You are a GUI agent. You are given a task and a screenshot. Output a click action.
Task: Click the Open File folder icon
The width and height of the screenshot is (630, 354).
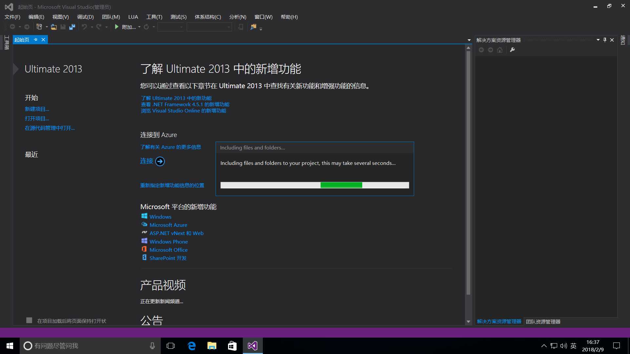(x=53, y=27)
